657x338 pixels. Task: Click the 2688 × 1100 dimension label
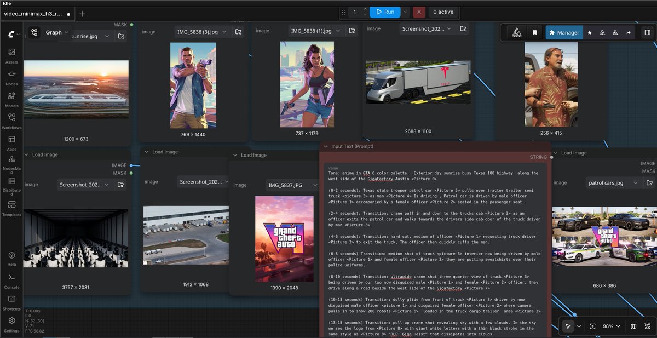(417, 131)
